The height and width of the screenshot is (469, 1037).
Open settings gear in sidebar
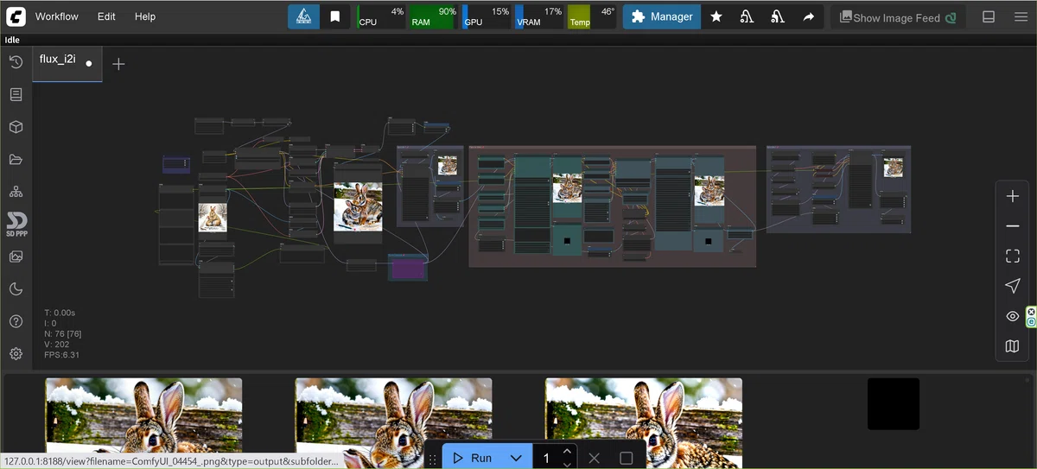click(x=16, y=353)
